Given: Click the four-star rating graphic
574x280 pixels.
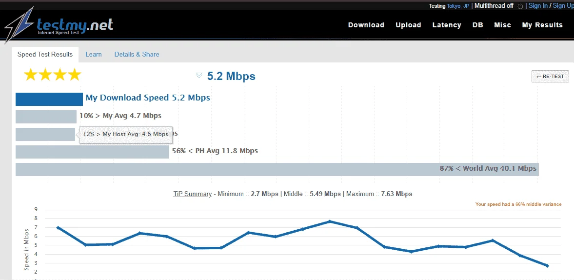Looking at the screenshot, I should coord(52,75).
